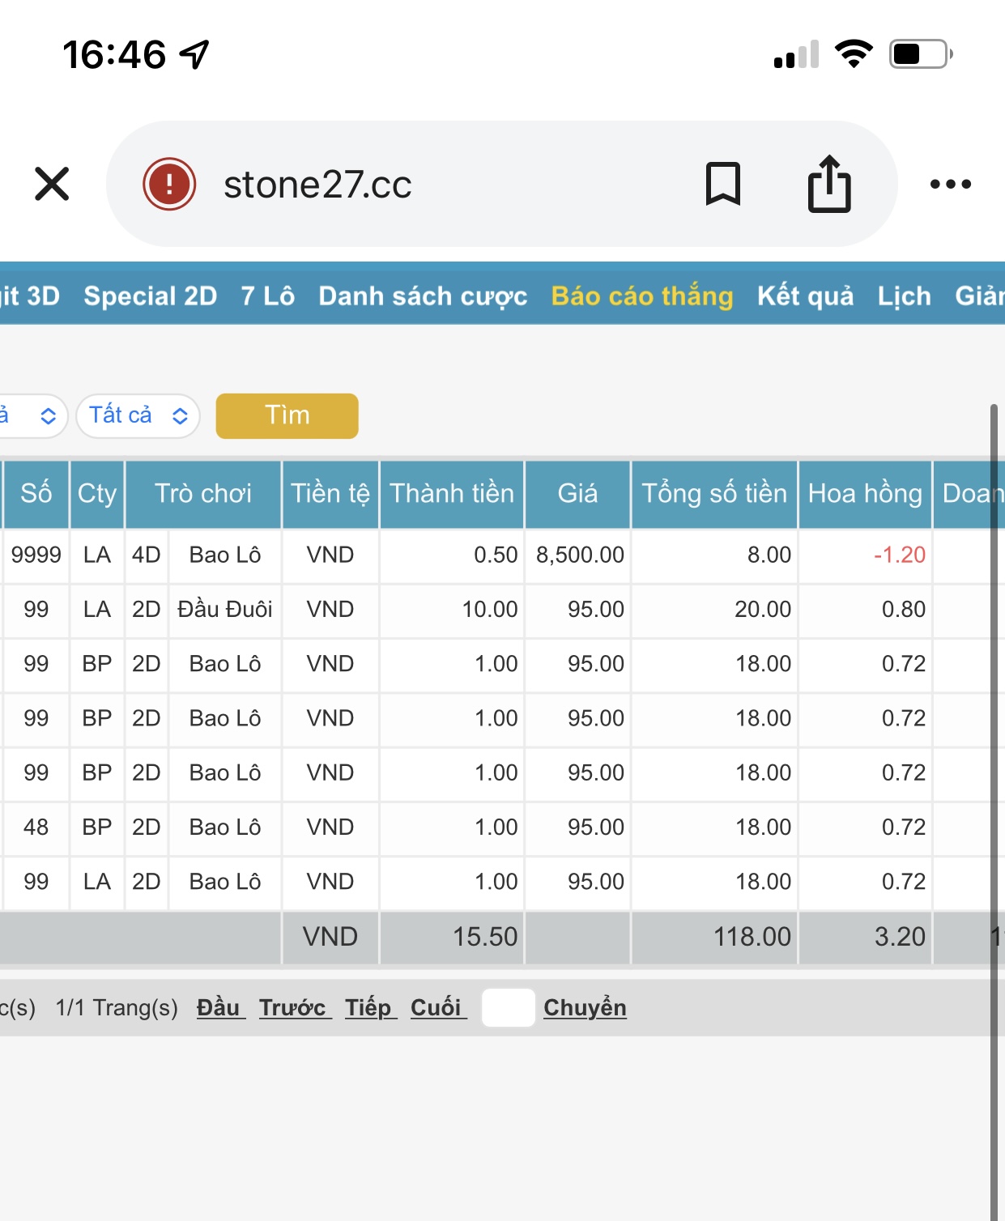Select the 7 Lô menu item
Screen dimensions: 1005x1221
point(267,296)
